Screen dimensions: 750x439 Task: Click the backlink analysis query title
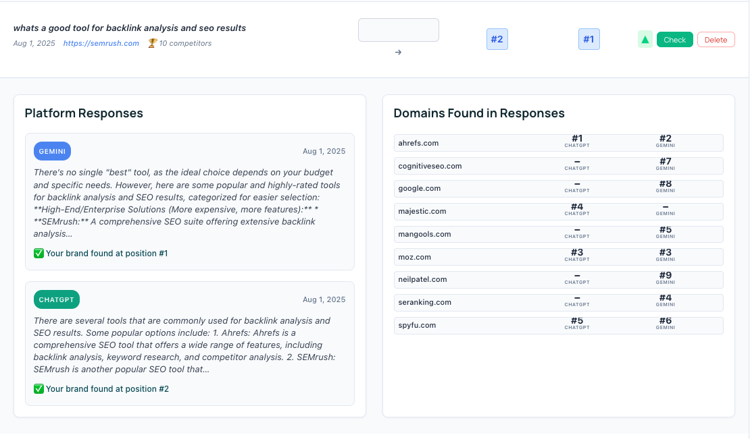tap(130, 28)
